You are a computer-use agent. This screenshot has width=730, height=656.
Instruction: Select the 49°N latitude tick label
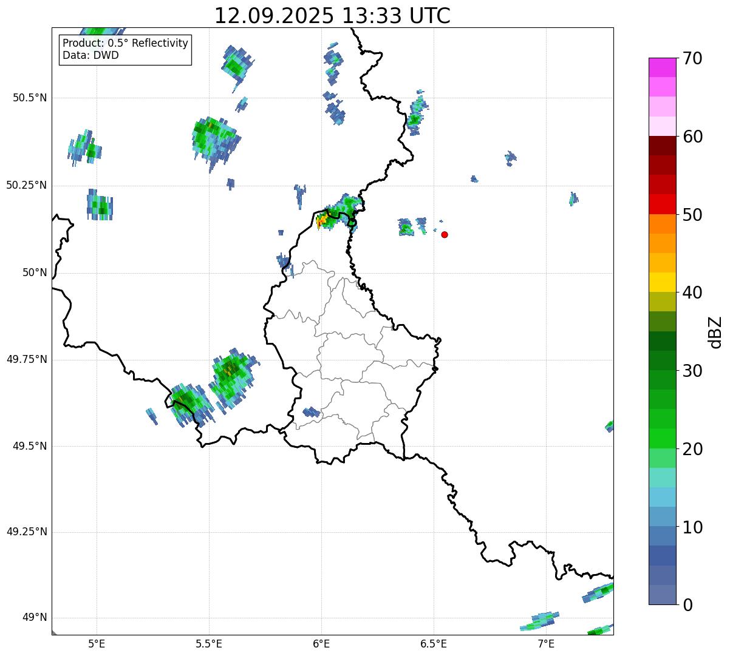[x=34, y=618]
